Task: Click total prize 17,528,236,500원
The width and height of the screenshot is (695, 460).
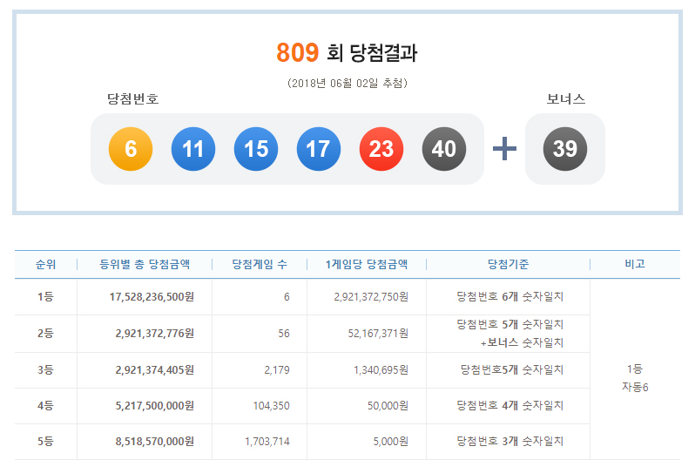Action: coord(152,297)
